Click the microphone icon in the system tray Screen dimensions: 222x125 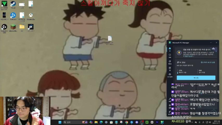tap(199, 122)
